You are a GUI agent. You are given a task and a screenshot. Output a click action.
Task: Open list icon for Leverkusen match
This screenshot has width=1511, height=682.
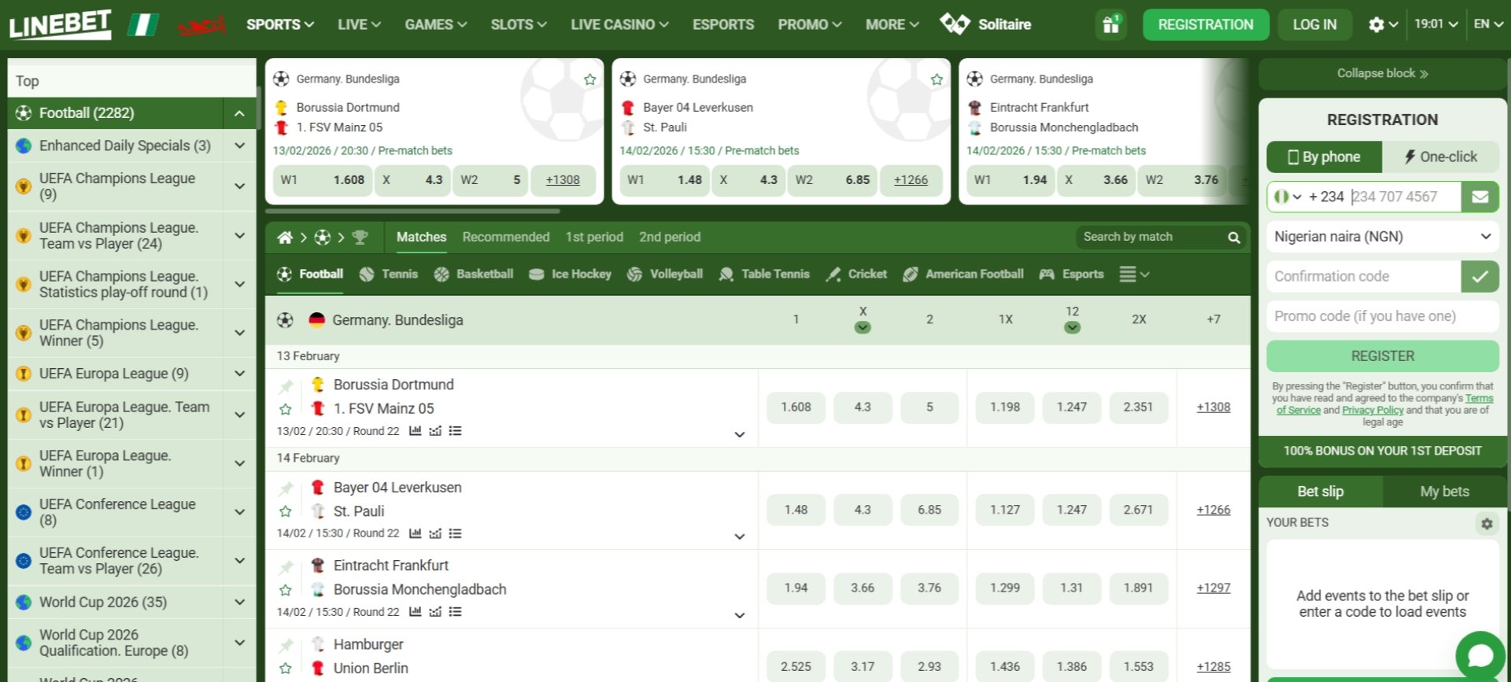[x=455, y=533]
